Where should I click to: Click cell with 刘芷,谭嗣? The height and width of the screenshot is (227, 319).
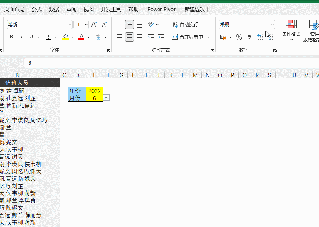tap(30, 91)
